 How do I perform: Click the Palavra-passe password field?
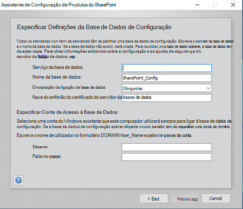tap(166, 157)
